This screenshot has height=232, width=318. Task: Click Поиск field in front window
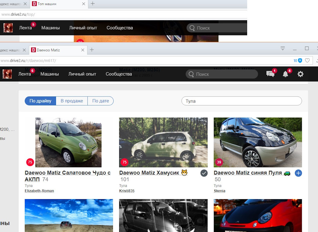coord(222,74)
